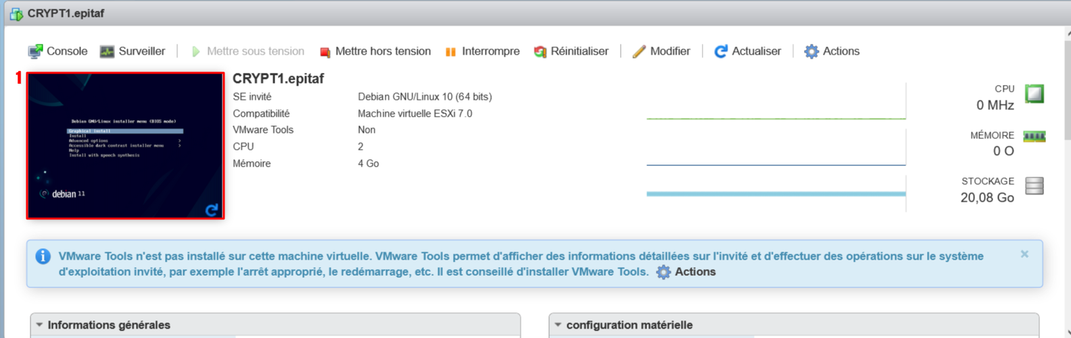Screen dimensions: 1071x338
Task: Click the storage disk icon
Action: [1034, 186]
